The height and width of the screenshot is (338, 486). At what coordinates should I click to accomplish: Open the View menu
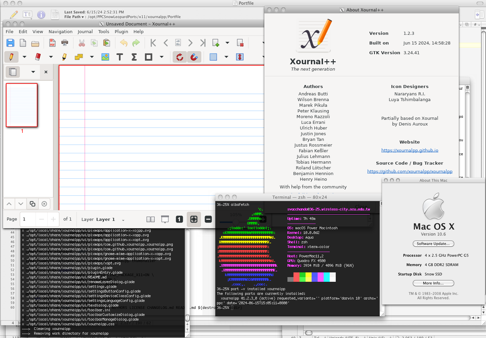pos(38,31)
